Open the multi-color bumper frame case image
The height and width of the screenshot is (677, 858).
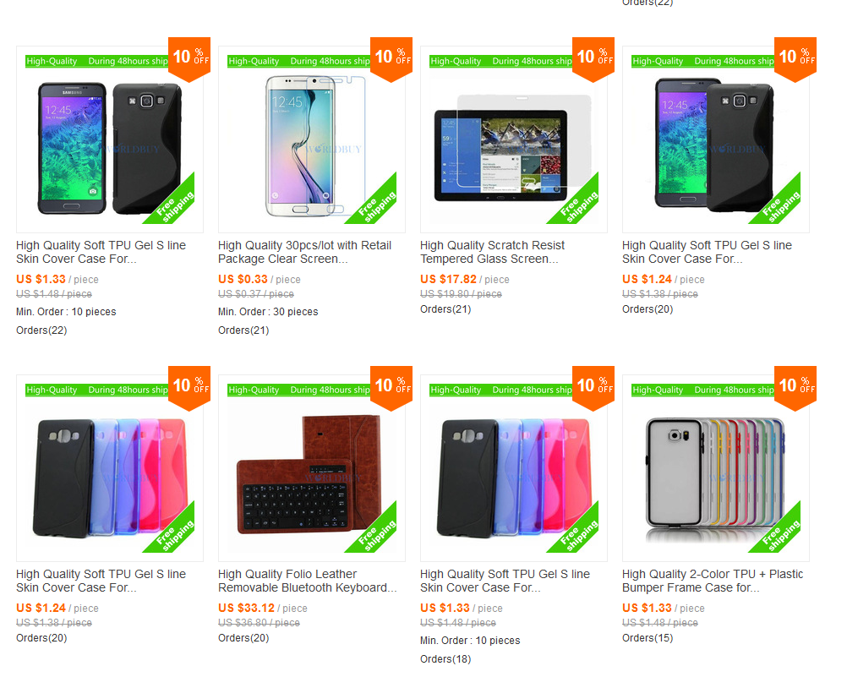coord(715,468)
